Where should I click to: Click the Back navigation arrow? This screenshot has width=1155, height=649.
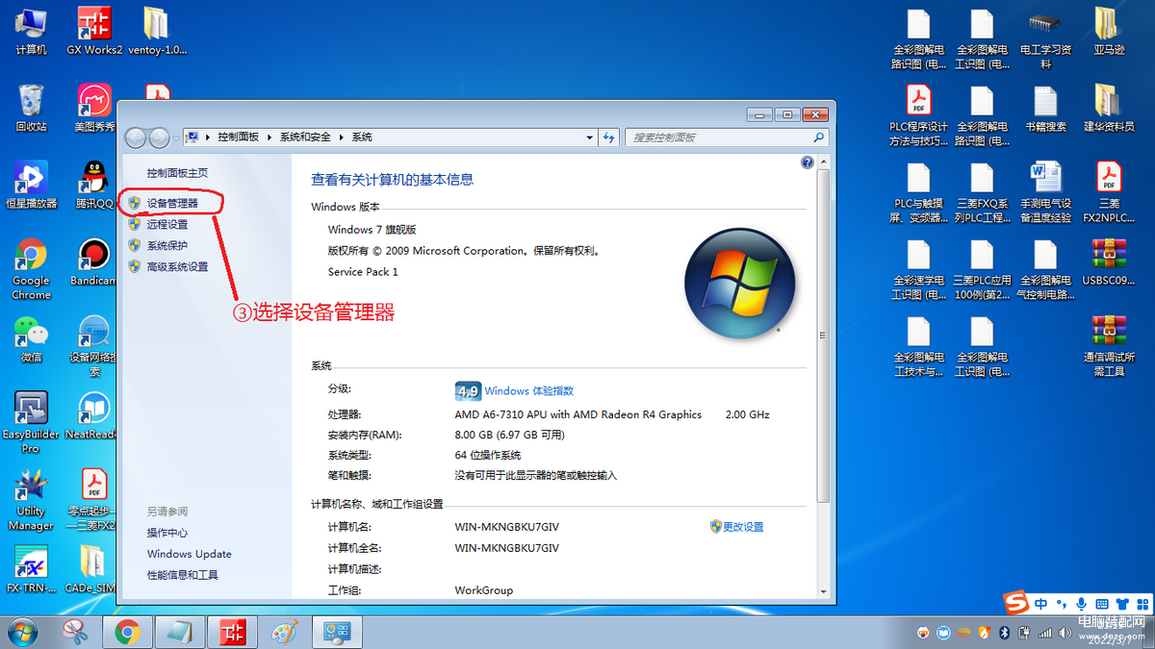(136, 137)
